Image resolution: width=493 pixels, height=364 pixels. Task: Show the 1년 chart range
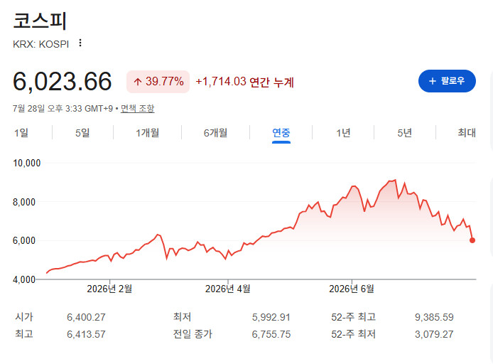click(343, 132)
